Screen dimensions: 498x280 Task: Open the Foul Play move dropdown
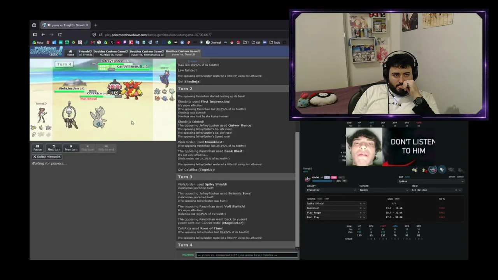[336, 217]
